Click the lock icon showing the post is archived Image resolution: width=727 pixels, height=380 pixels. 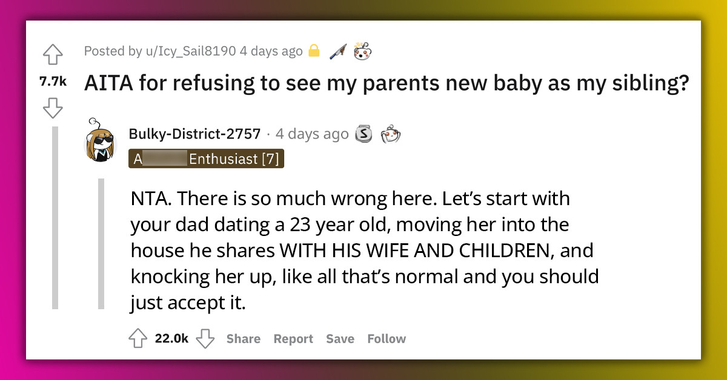314,51
